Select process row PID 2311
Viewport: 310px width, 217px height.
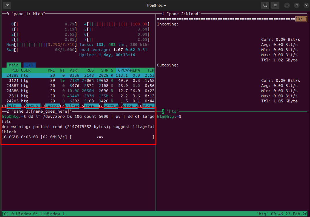pyautogui.click(x=78, y=96)
